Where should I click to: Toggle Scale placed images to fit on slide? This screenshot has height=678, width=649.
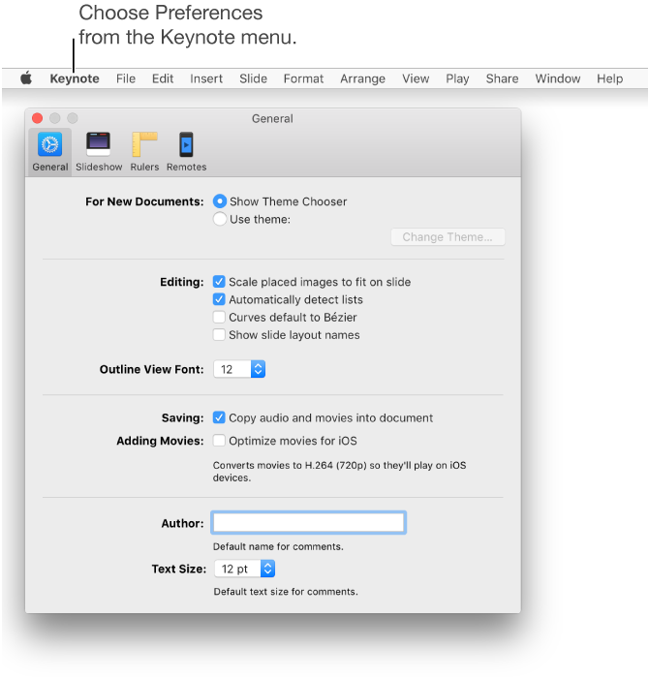click(x=219, y=282)
